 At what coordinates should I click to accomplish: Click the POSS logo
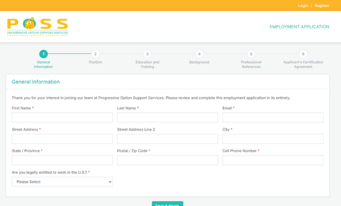(x=37, y=27)
